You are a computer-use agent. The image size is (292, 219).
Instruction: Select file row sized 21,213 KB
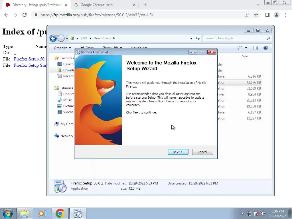(x=239, y=100)
